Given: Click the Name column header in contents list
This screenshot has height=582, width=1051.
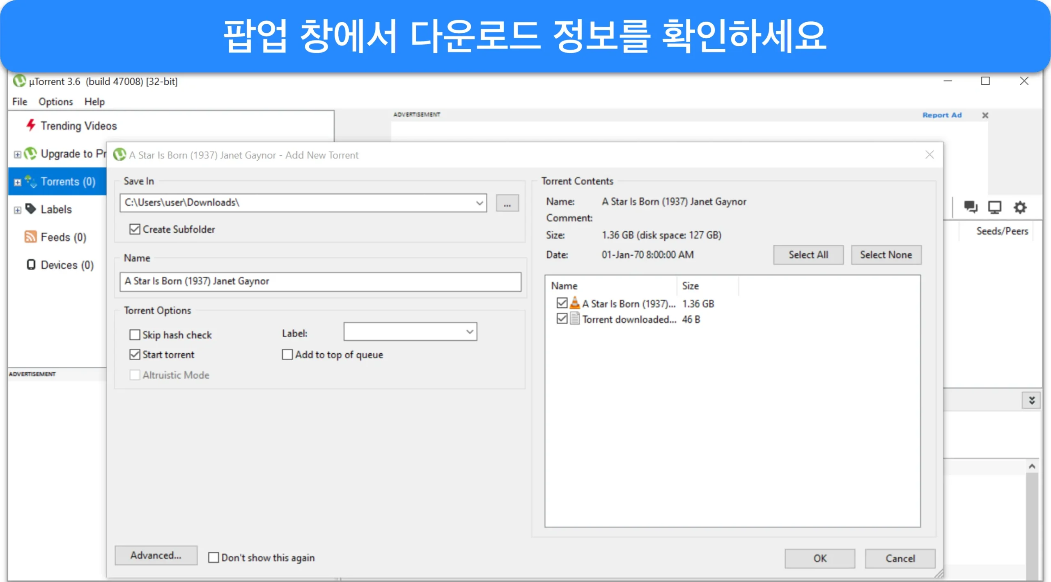Looking at the screenshot, I should coord(612,286).
